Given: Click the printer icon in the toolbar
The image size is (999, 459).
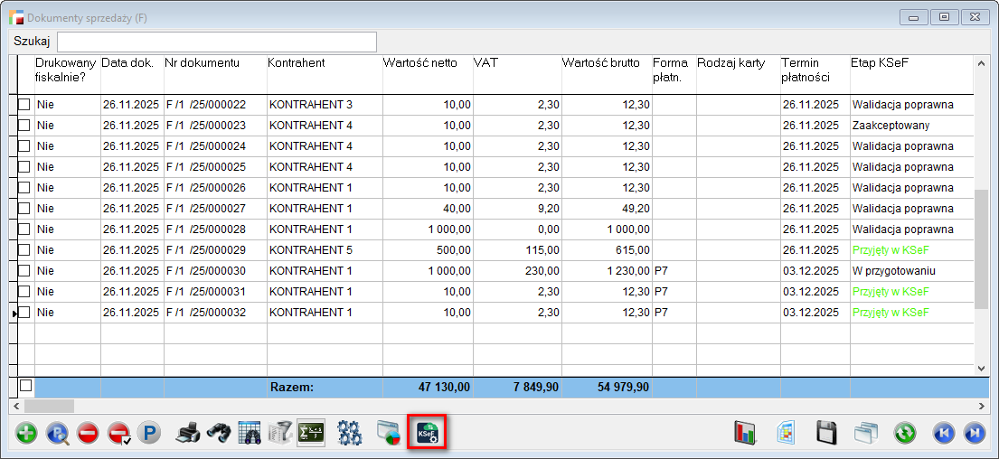Looking at the screenshot, I should (188, 433).
